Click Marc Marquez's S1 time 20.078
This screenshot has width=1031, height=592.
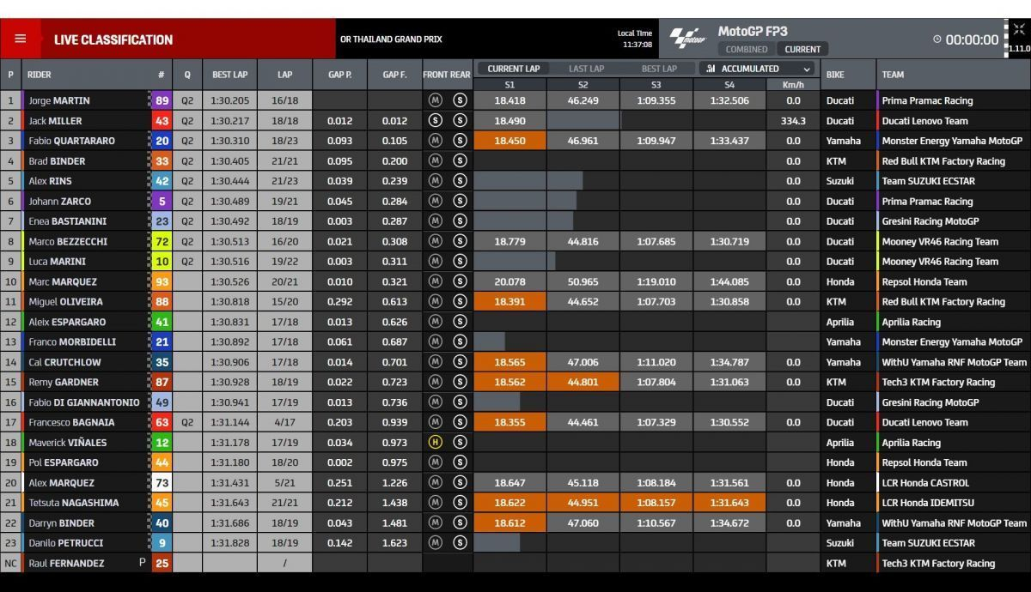[x=509, y=281]
